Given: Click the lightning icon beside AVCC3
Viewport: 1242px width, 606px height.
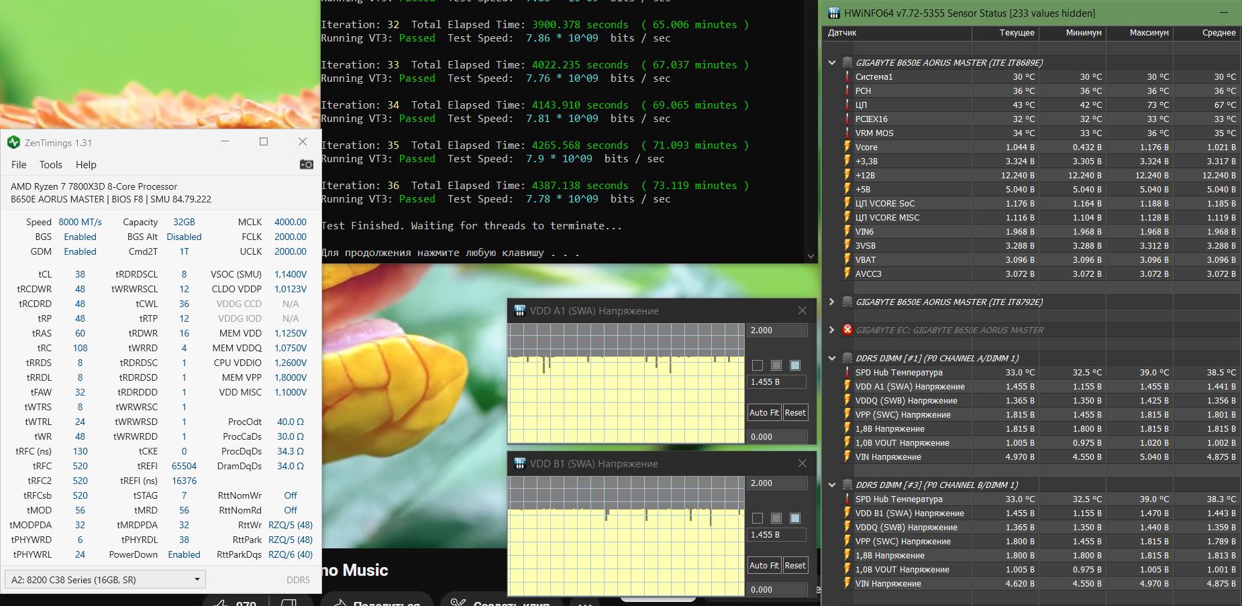Looking at the screenshot, I should click(847, 274).
